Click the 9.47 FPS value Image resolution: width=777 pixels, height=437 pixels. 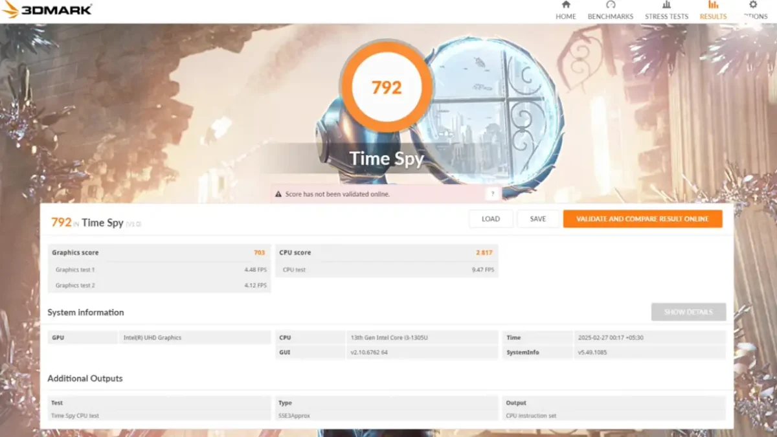483,270
